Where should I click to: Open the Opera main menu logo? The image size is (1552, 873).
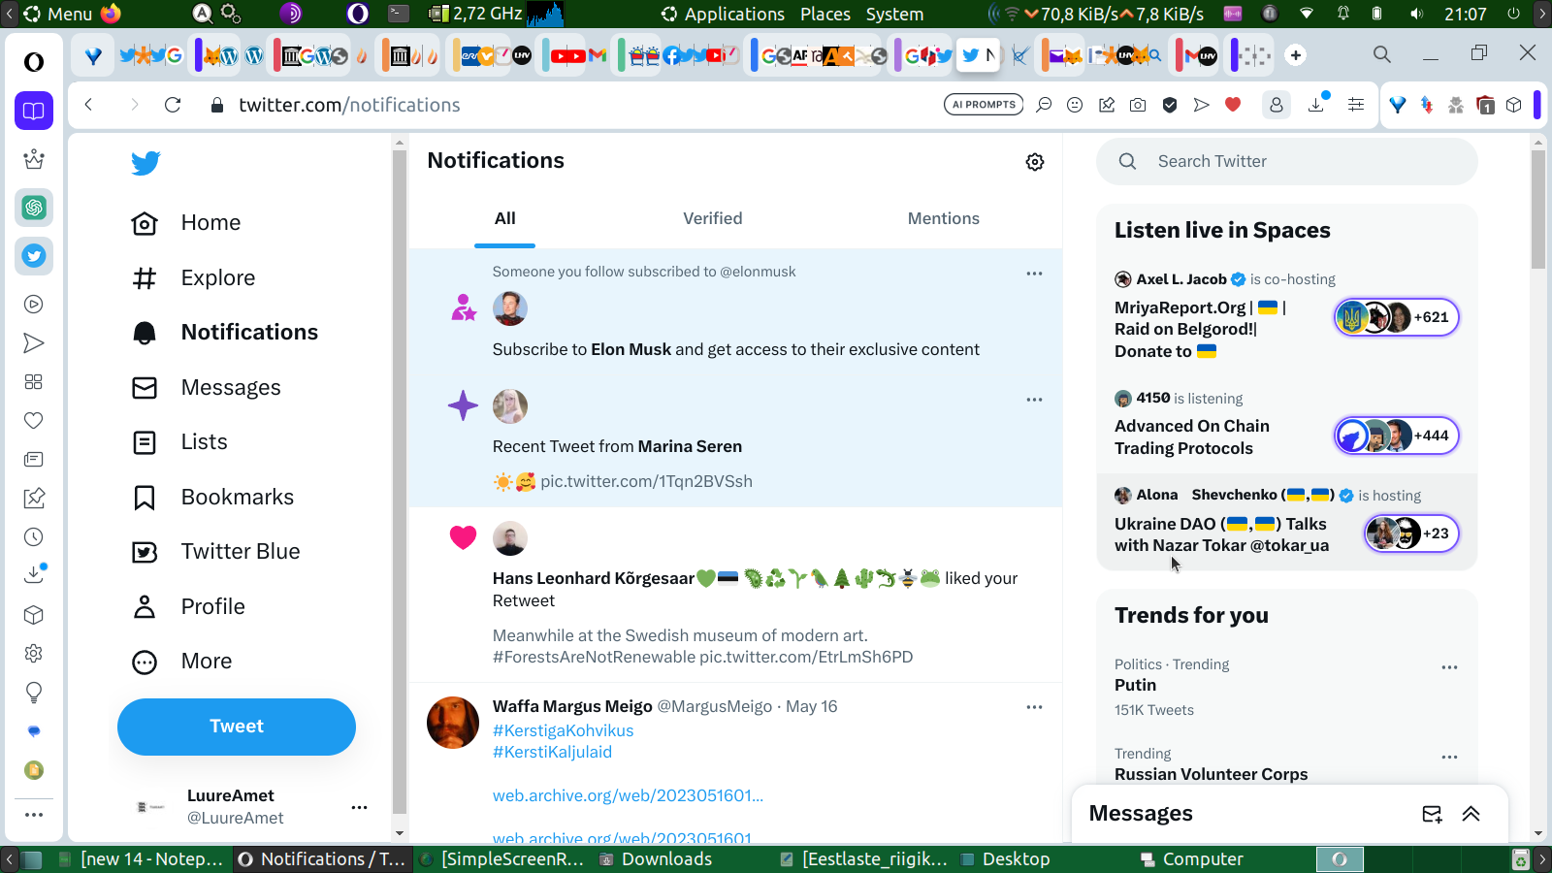(x=34, y=62)
